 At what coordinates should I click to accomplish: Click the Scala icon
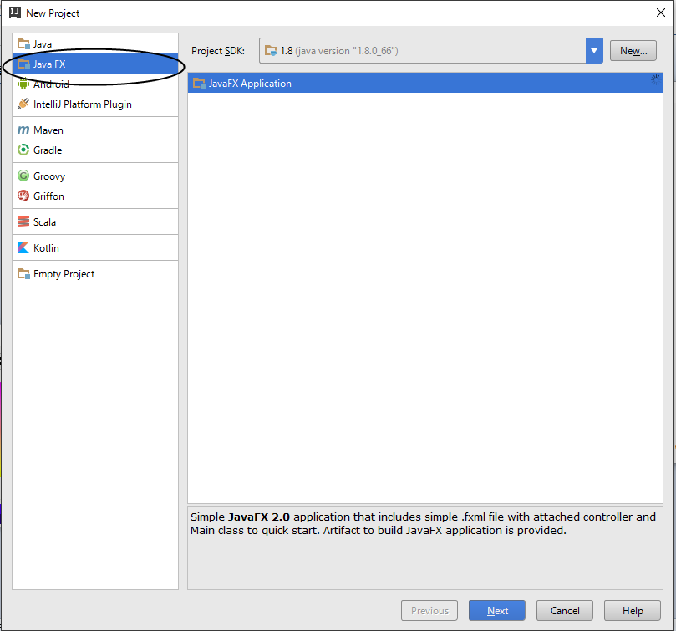click(x=23, y=221)
